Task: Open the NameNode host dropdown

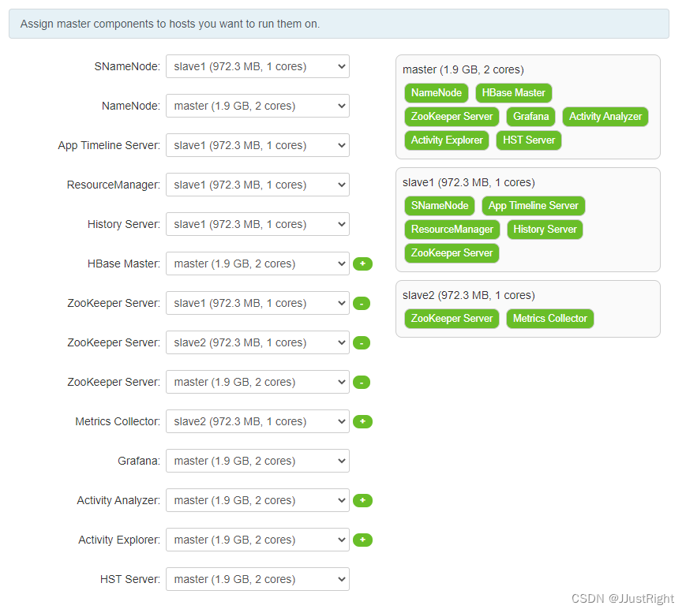Action: click(257, 106)
